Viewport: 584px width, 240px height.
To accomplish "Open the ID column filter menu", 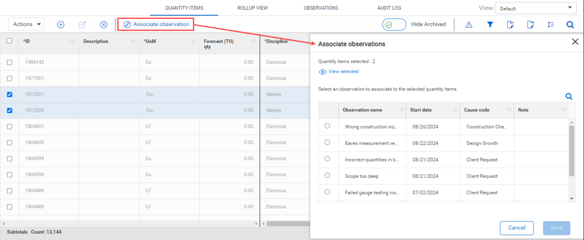I will tap(73, 42).
